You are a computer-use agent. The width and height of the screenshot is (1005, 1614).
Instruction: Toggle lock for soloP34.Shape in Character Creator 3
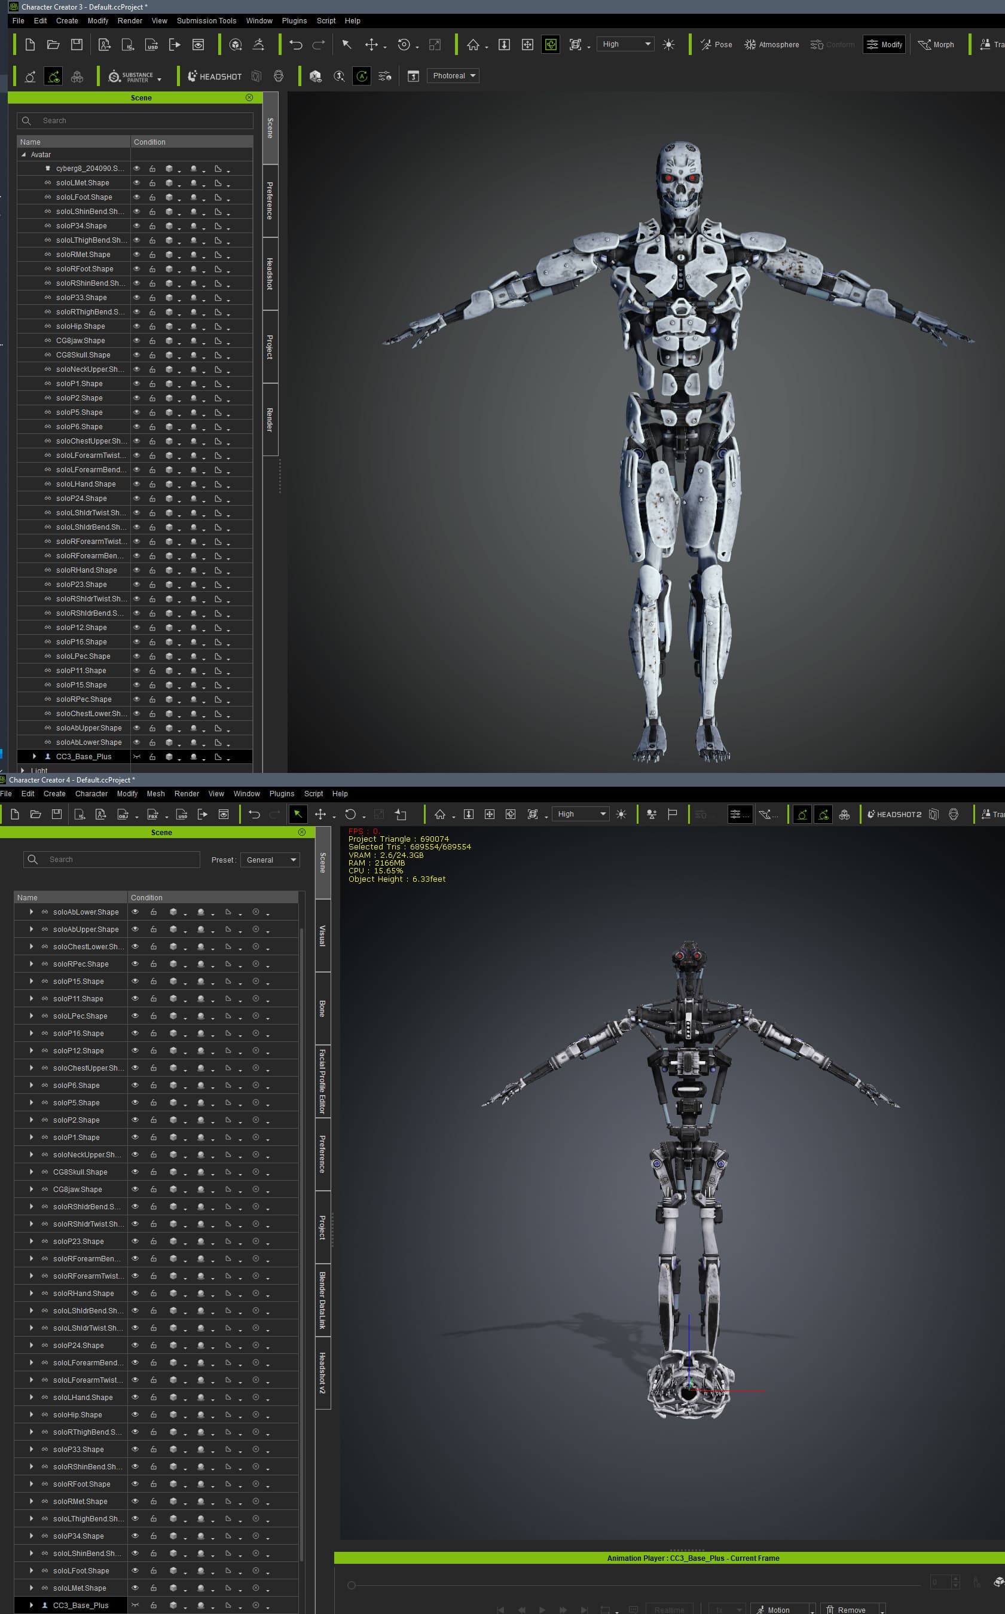click(x=152, y=226)
